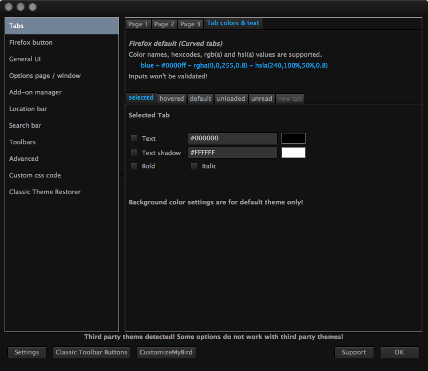Viewport: 428px width, 371px height.
Task: Click the blue color example line
Action: (x=234, y=66)
